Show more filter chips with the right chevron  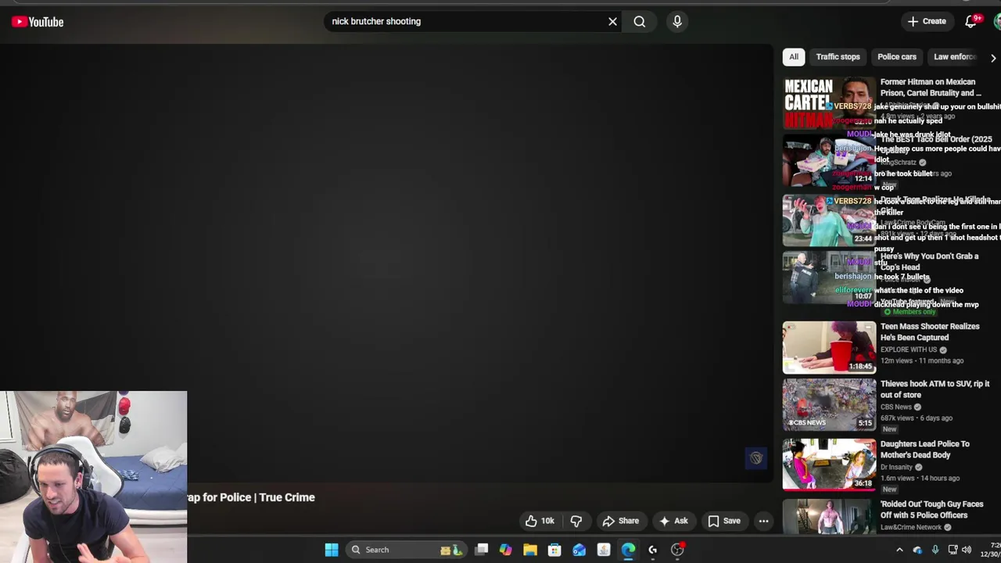tap(993, 58)
